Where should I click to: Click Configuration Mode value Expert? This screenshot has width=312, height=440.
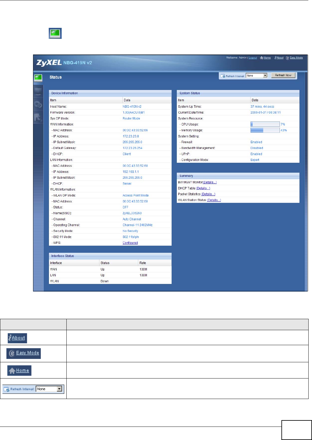click(x=255, y=160)
